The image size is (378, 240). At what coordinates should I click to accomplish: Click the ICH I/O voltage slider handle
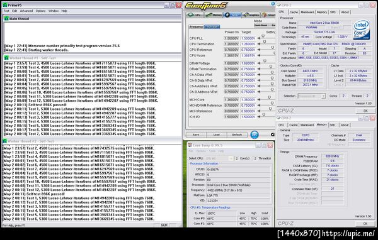264,115
